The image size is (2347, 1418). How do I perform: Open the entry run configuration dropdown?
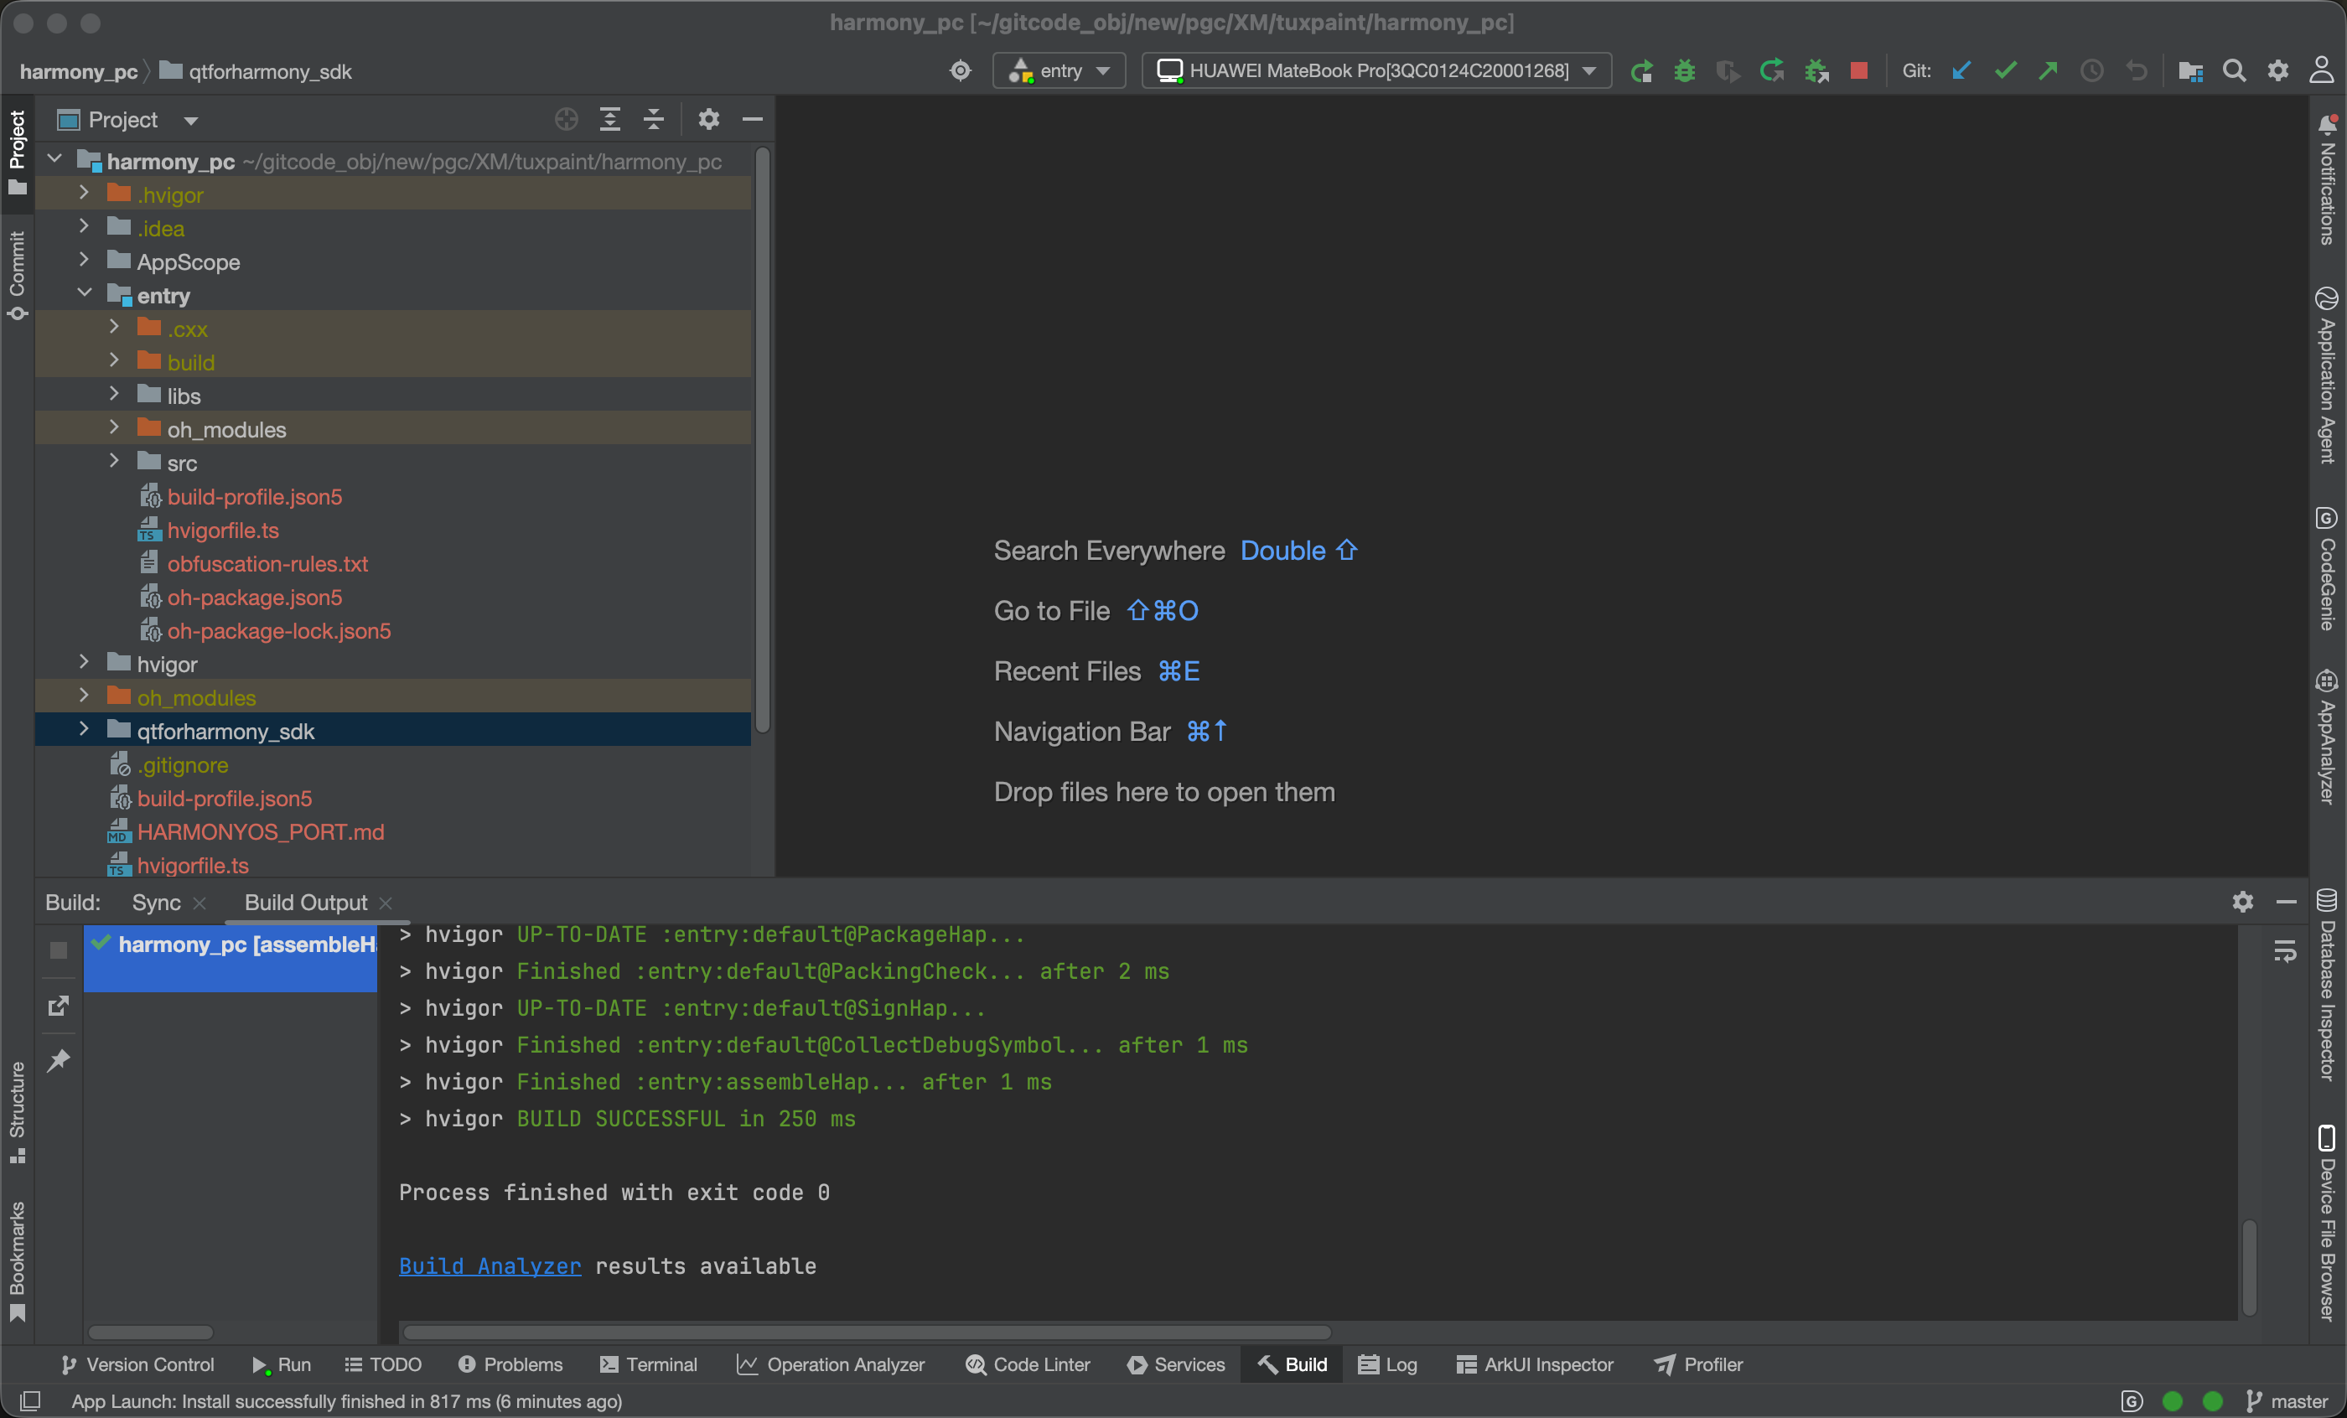(x=1060, y=71)
